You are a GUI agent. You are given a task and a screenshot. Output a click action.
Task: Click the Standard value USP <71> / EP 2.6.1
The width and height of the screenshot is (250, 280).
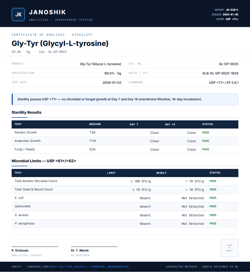[x=224, y=83]
